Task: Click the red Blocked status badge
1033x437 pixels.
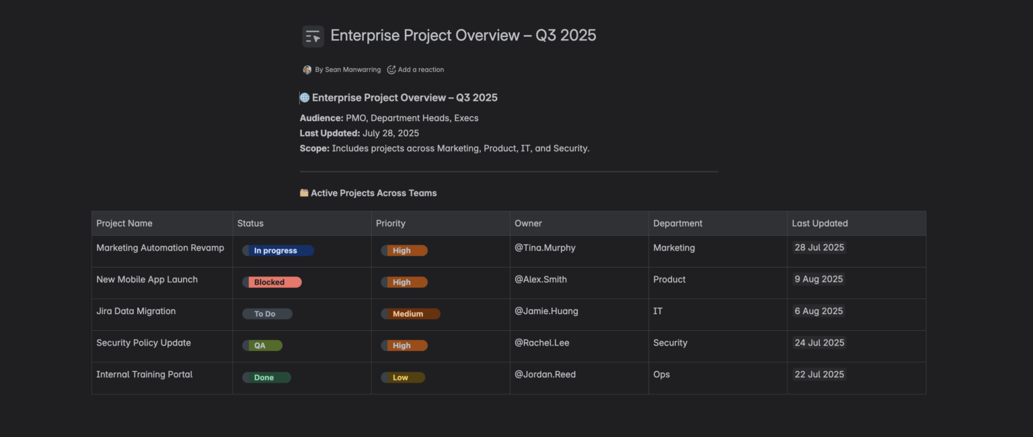Action: tap(272, 282)
